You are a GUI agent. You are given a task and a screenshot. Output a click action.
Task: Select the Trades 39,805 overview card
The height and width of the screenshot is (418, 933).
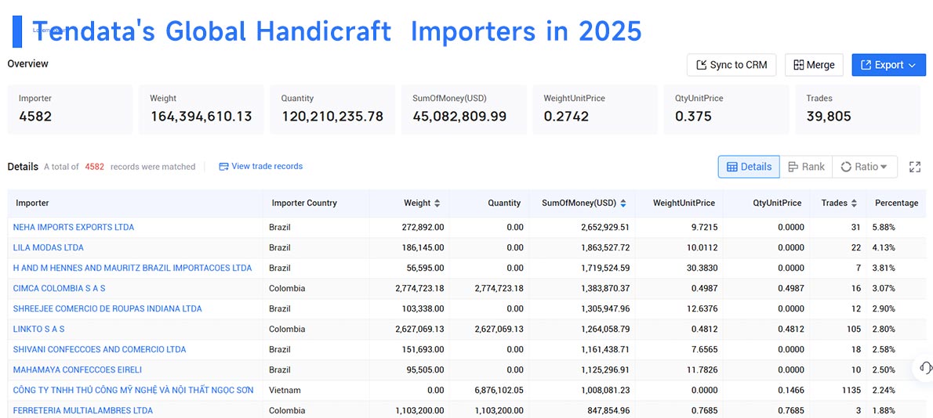pyautogui.click(x=858, y=110)
